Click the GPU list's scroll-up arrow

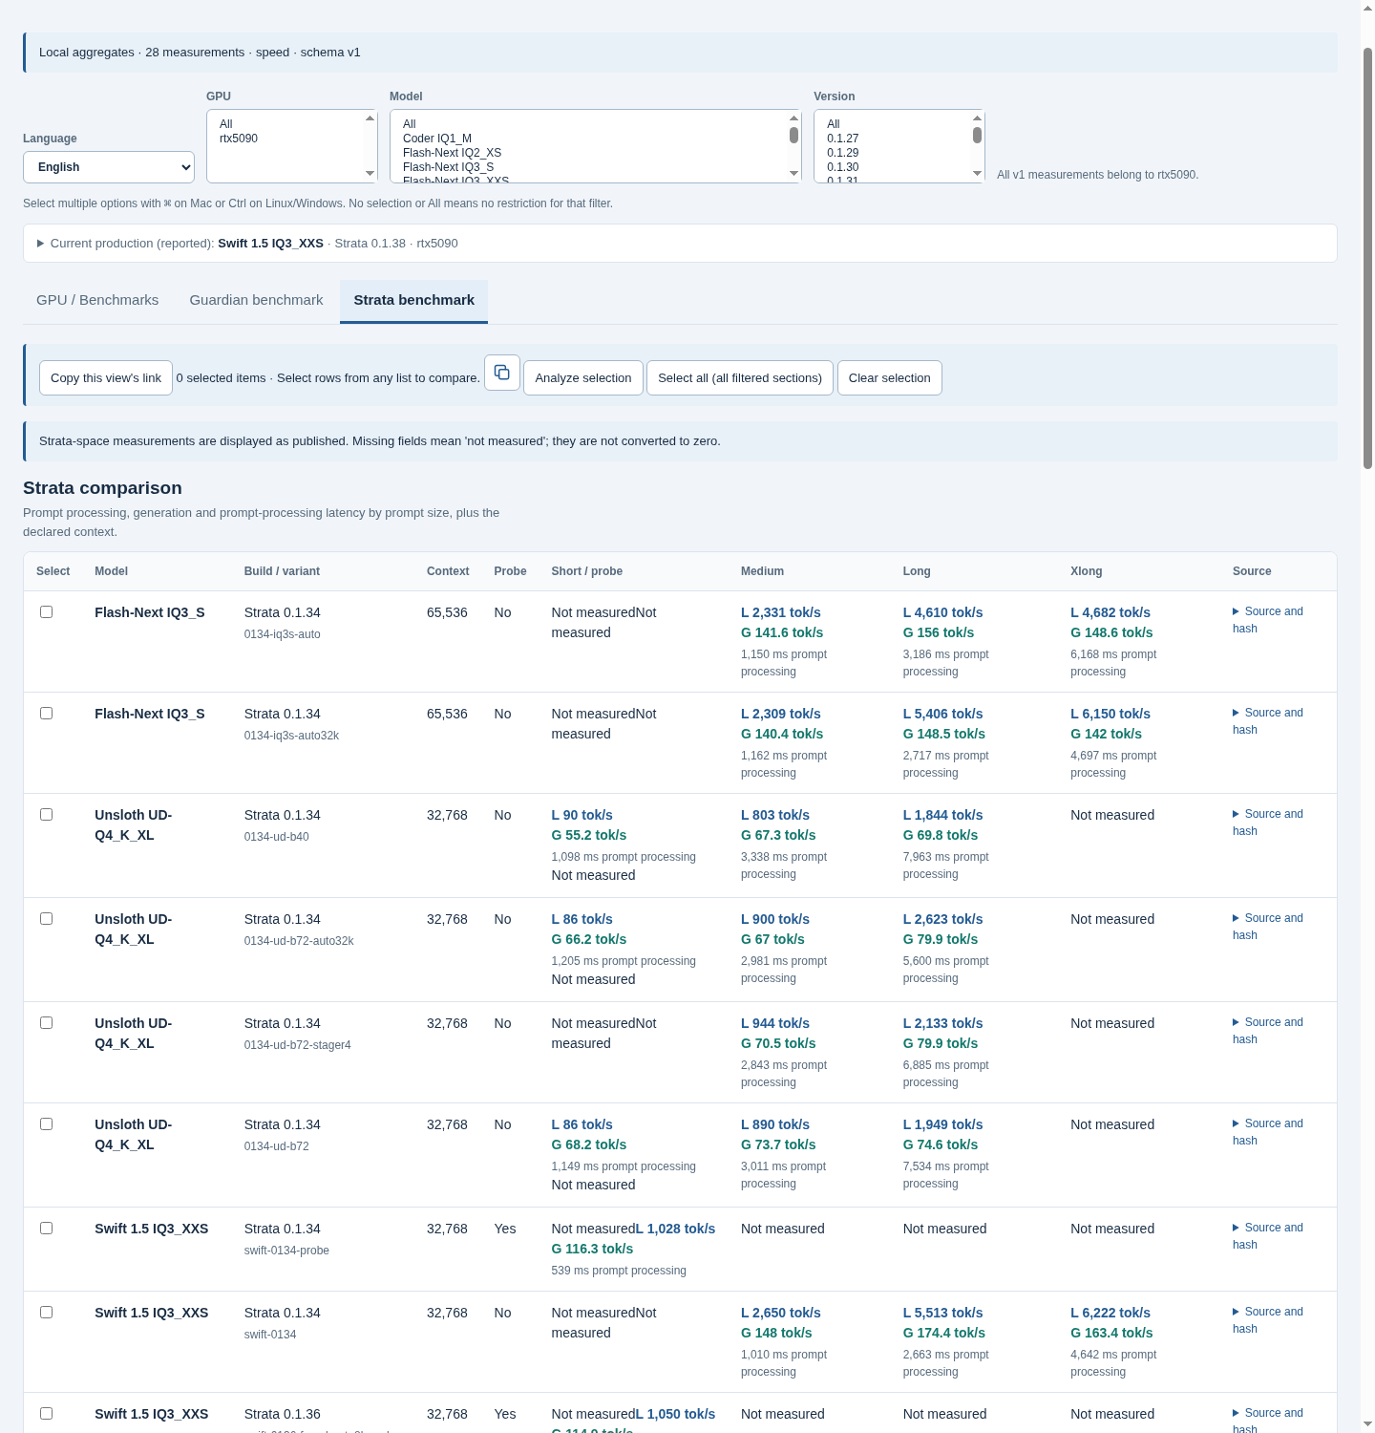pyautogui.click(x=370, y=118)
